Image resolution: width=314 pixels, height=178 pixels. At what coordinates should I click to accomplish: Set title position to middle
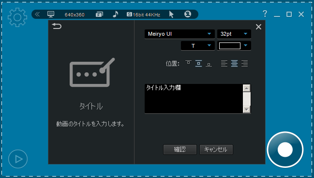click(x=198, y=63)
